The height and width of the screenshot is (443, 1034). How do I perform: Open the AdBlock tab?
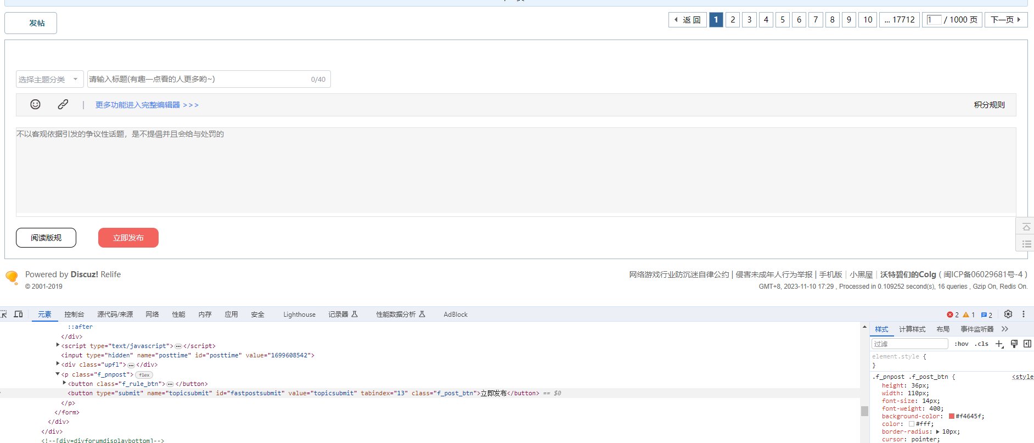pyautogui.click(x=456, y=315)
